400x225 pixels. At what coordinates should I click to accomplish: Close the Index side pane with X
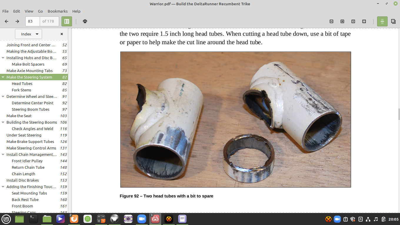coord(62,34)
